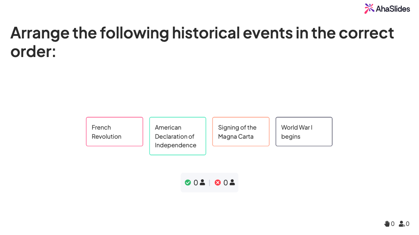Choose the World War I begins card
Image resolution: width=419 pixels, height=235 pixels.
click(304, 132)
